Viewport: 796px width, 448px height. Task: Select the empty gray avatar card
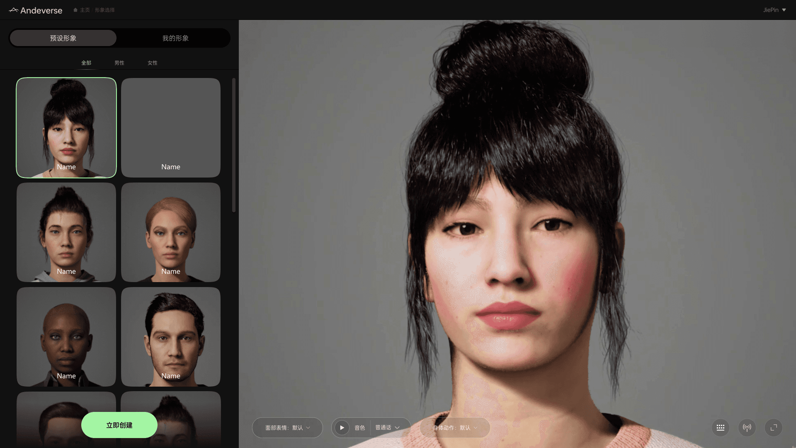point(171,128)
